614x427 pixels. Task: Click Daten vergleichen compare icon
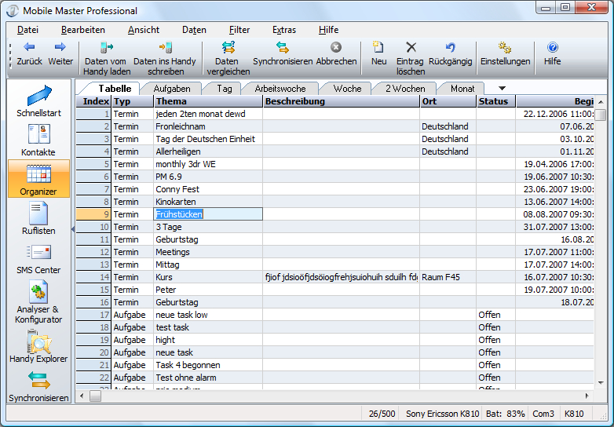pyautogui.click(x=227, y=48)
